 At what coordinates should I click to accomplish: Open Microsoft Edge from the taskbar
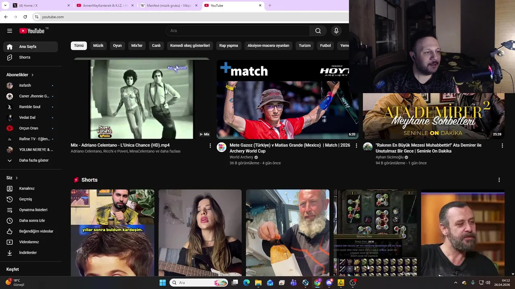tap(247, 283)
